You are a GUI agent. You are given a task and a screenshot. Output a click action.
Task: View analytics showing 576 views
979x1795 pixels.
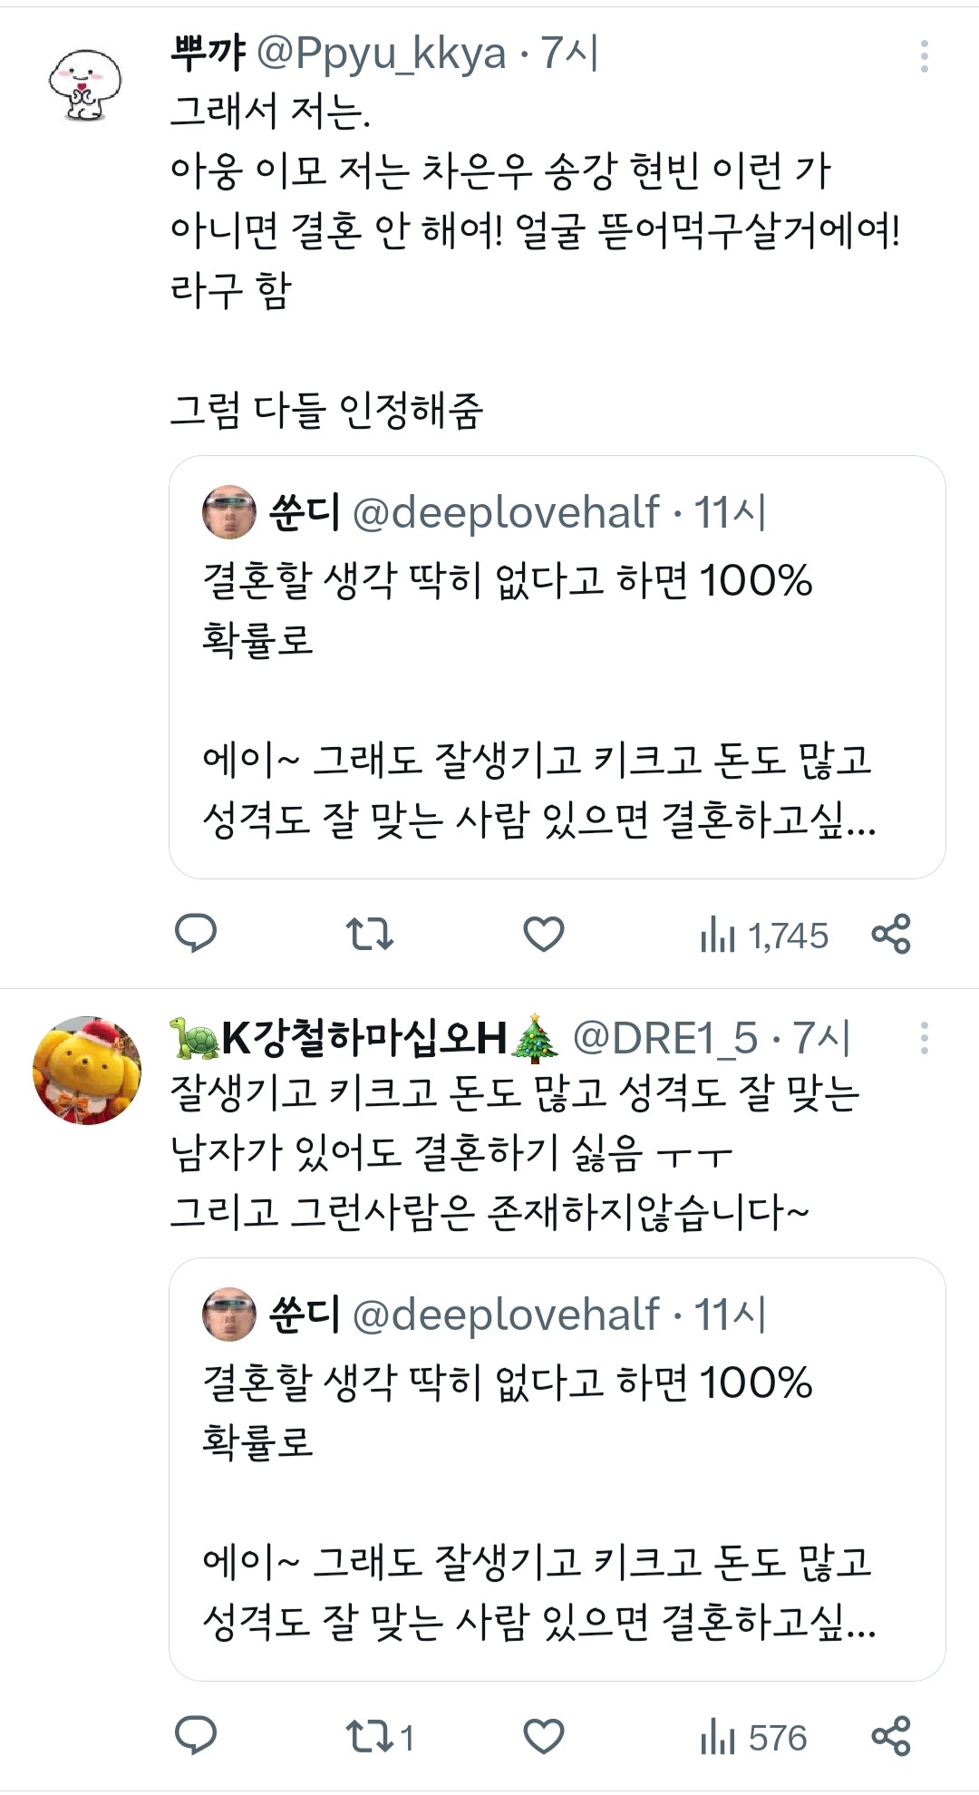click(x=753, y=1738)
